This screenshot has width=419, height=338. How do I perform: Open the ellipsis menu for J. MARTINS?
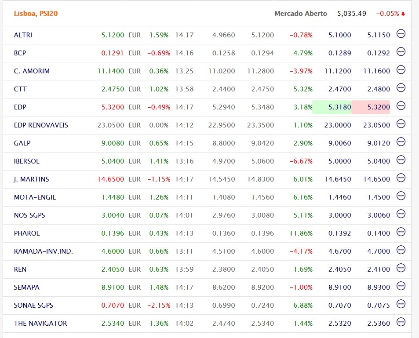tap(401, 178)
